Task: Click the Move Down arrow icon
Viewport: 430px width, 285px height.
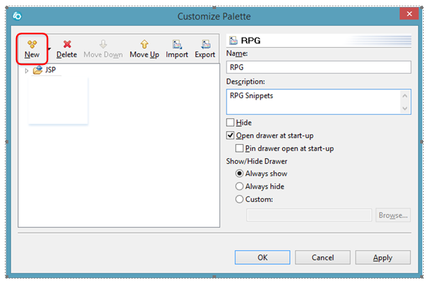Action: (x=103, y=43)
